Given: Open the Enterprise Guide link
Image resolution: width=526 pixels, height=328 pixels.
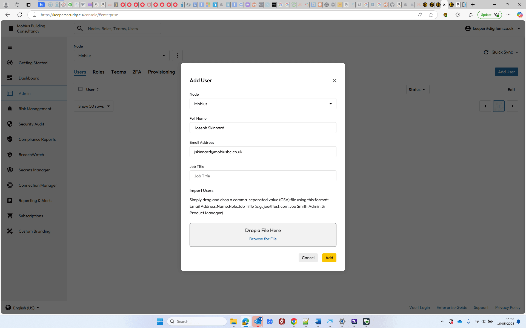Looking at the screenshot, I should 452,307.
